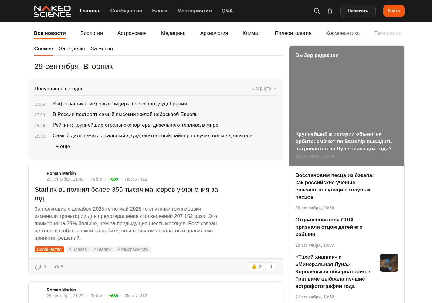Collapse the Популярное сегодня block

click(264, 88)
